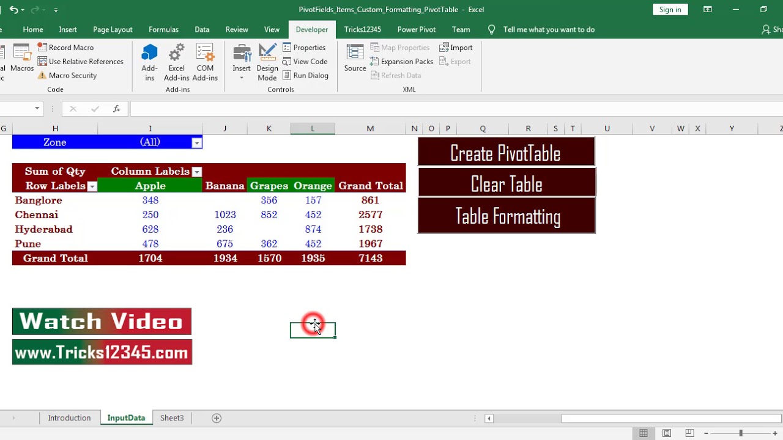Click zoom out minus button
This screenshot has height=440, width=783.
(x=705, y=433)
